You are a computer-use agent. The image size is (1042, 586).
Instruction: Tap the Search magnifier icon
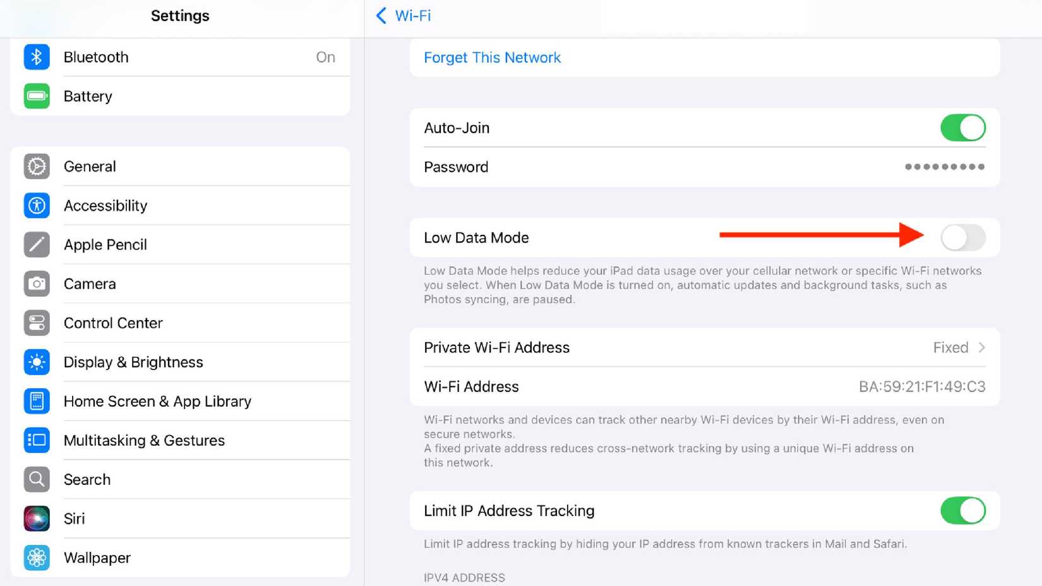[37, 479]
